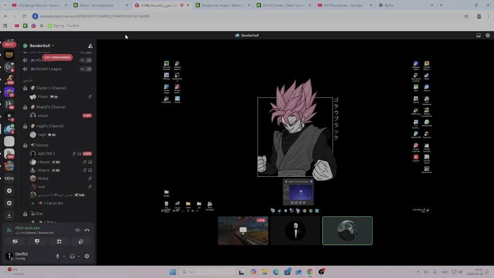Viewport: 494px width, 278px height.
Task: Open headphone output options chevron
Action: pyautogui.click(x=79, y=256)
